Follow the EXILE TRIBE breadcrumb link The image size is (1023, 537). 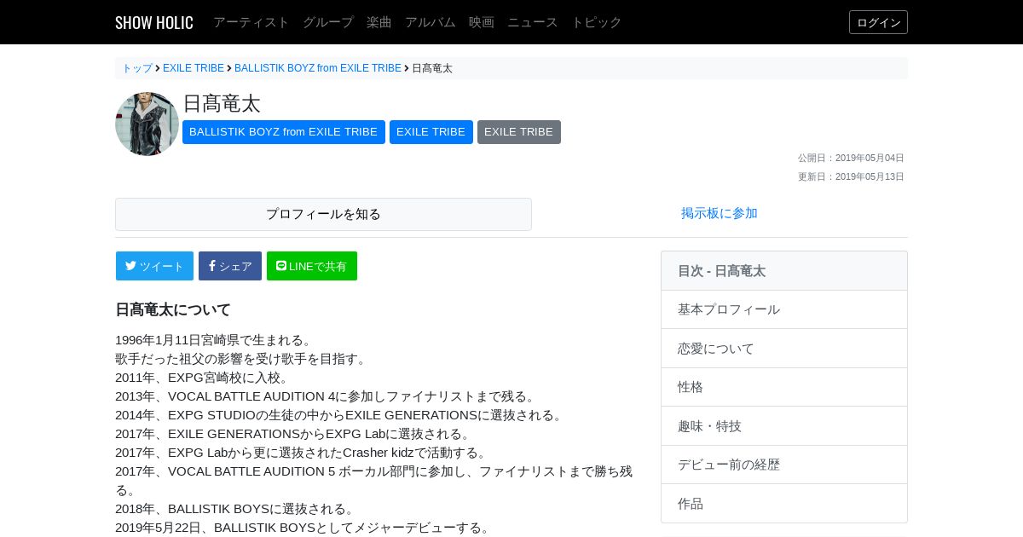(194, 68)
